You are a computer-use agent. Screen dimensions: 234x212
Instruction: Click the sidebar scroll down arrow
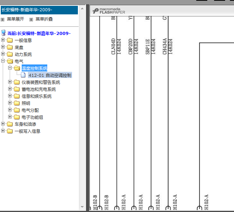click(82, 207)
